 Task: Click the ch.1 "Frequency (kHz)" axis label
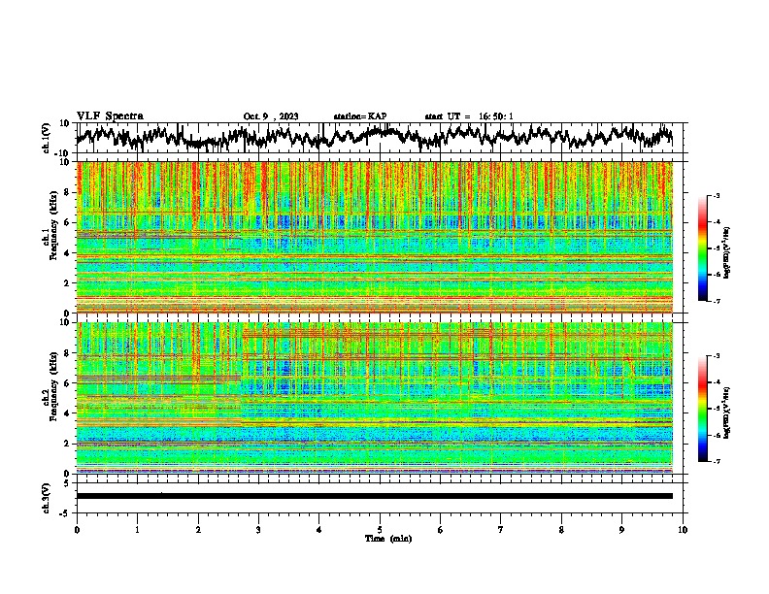[x=53, y=225]
